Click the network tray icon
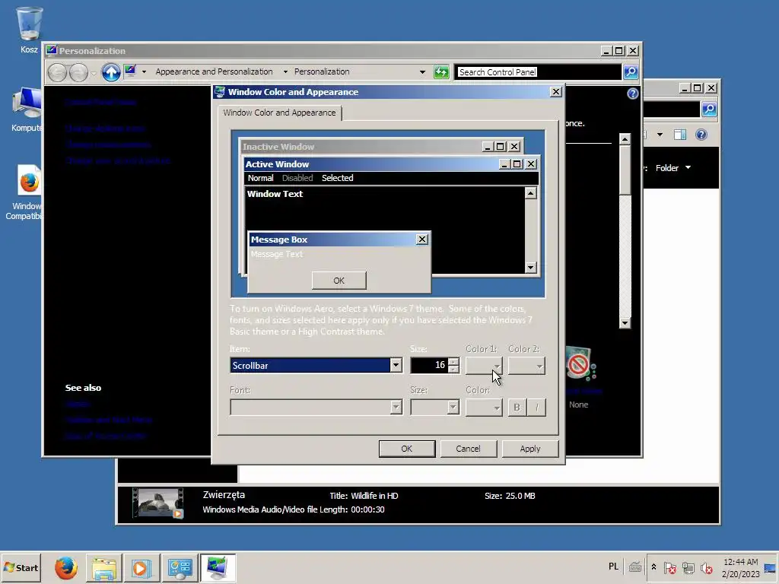Image resolution: width=779 pixels, height=584 pixels. click(688, 567)
